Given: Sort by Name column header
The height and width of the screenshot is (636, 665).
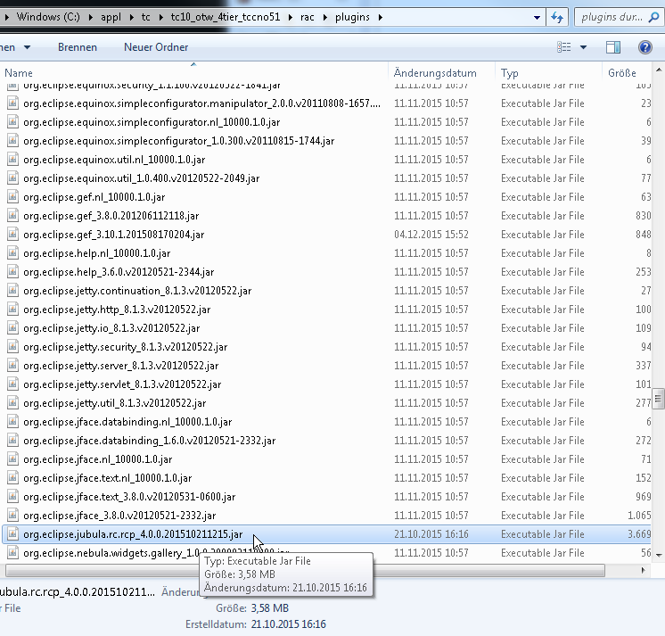Looking at the screenshot, I should point(193,72).
